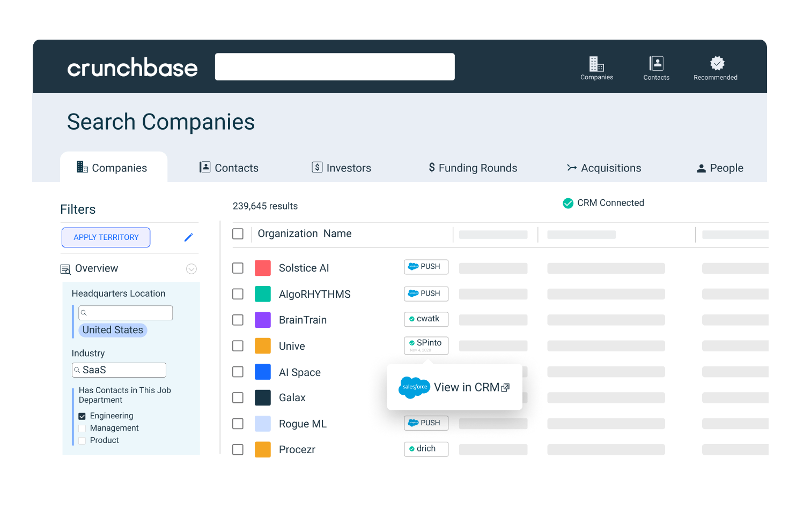
Task: Push BrainTrain's row PUSH button to Salesforce
Action: click(426, 319)
